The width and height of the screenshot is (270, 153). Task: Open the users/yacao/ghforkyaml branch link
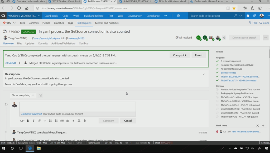pos(47,38)
